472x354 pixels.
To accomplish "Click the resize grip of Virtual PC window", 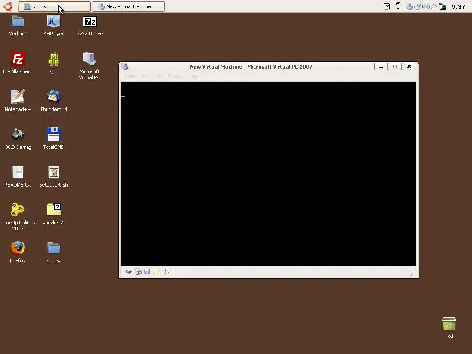I will (x=413, y=273).
